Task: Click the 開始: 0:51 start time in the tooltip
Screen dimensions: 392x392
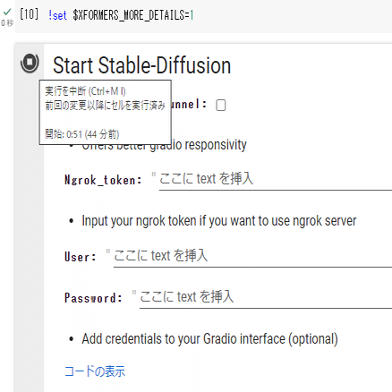Action: (x=82, y=134)
